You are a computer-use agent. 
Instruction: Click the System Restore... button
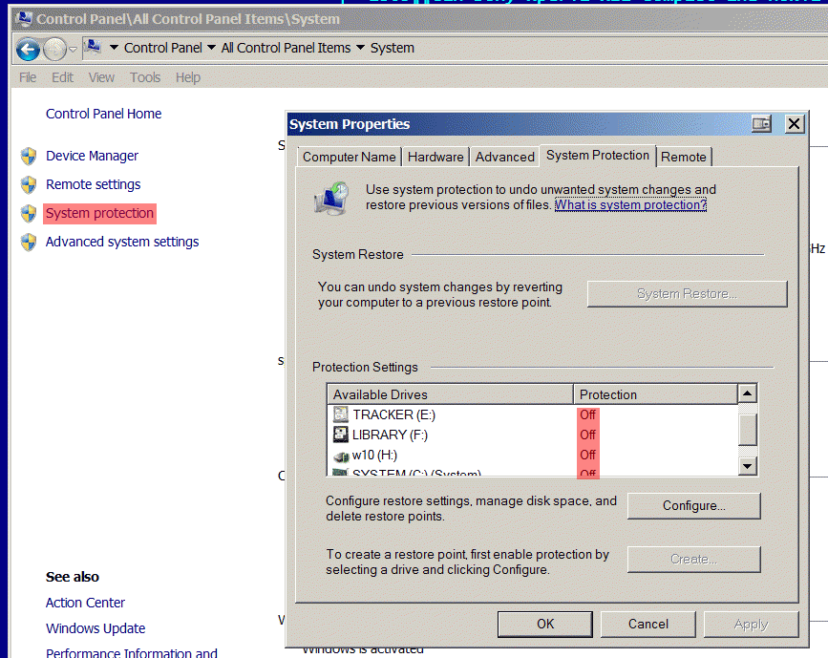687,293
